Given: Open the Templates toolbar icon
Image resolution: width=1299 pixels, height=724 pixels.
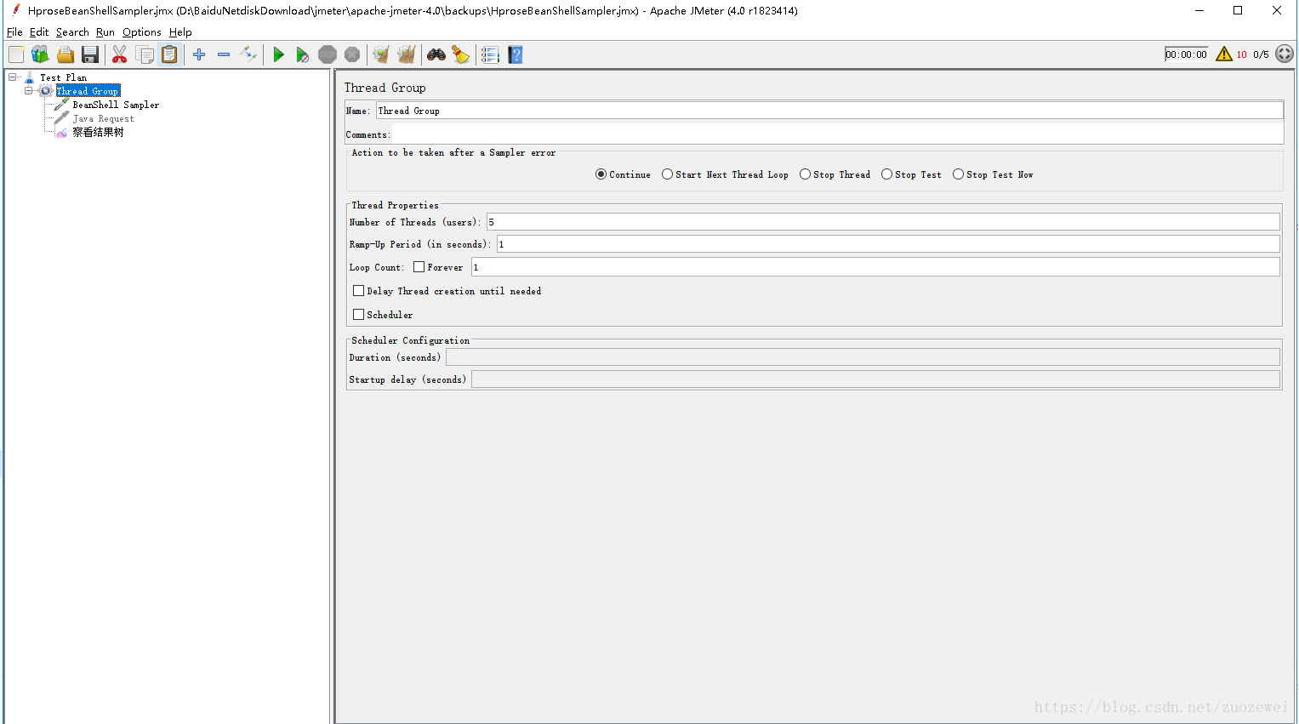Looking at the screenshot, I should tap(40, 54).
